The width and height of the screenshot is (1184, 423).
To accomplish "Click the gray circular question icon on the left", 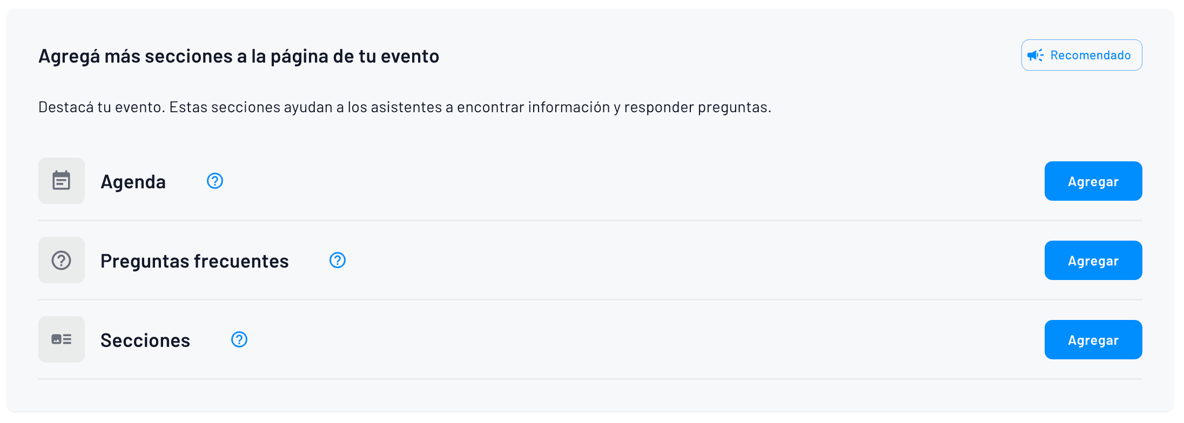I will (61, 260).
